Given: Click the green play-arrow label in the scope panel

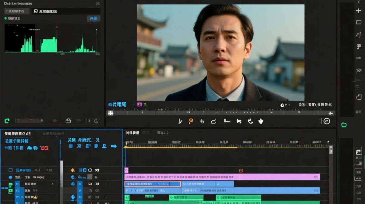Looking at the screenshot, I should point(12,18).
